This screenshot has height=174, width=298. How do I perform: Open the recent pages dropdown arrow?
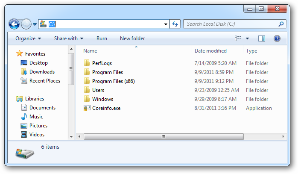tap(35, 24)
